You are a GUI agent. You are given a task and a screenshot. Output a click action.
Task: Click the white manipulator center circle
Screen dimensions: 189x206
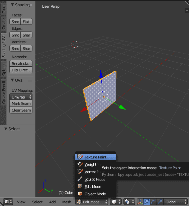(103, 96)
